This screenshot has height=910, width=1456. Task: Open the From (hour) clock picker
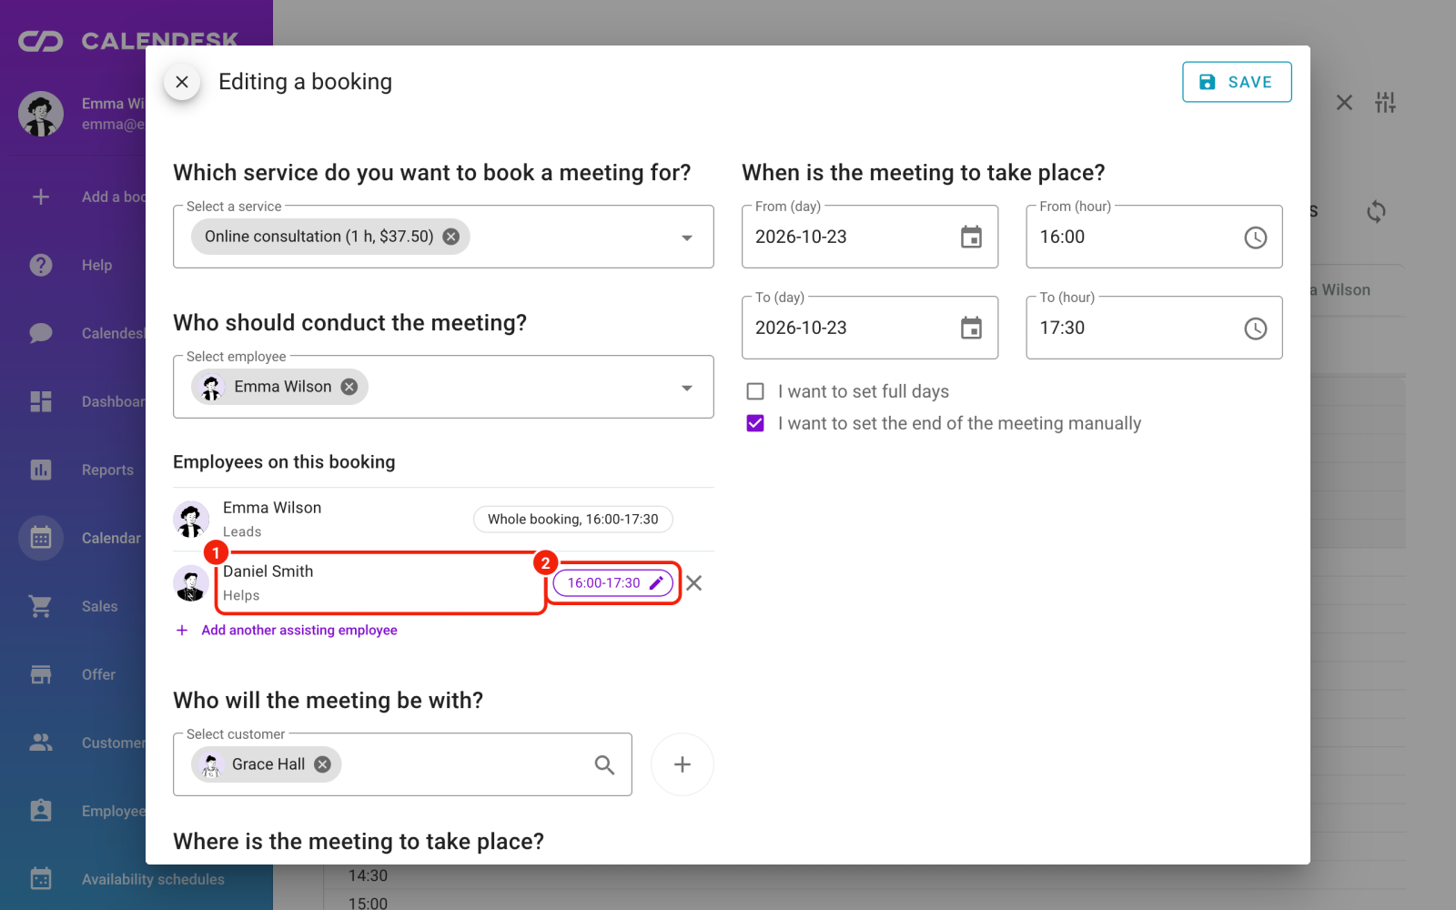[x=1256, y=238]
